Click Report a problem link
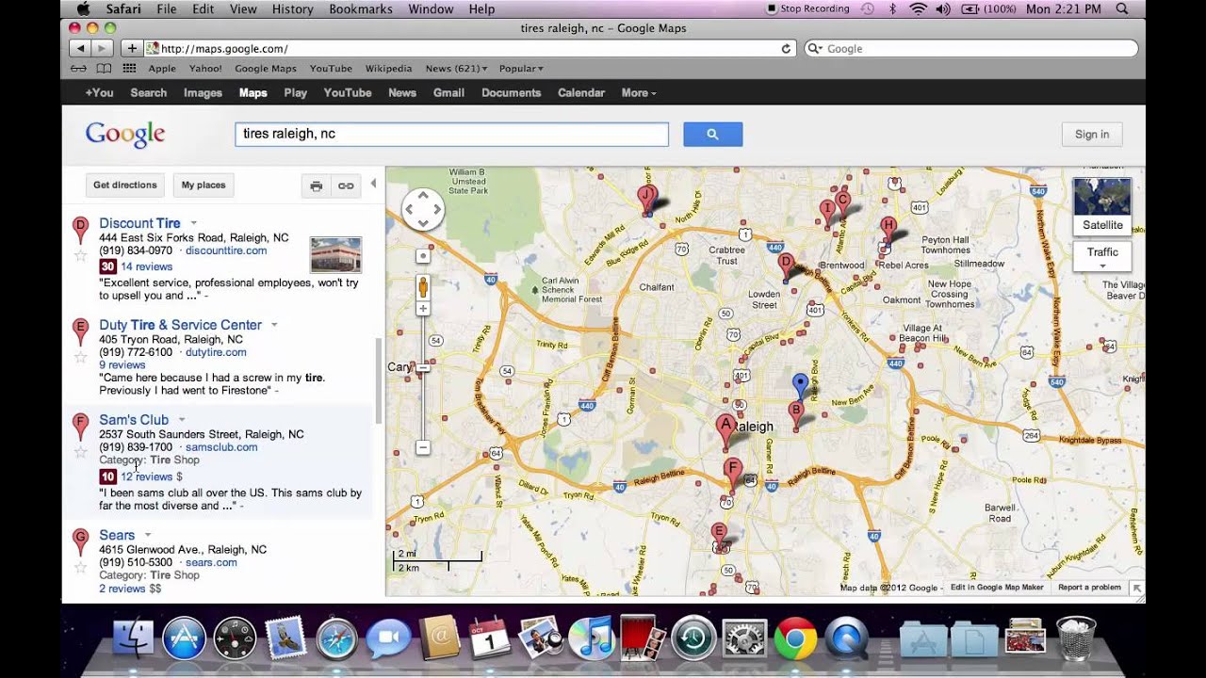Viewport: 1206px width, 678px height. pos(1089,588)
